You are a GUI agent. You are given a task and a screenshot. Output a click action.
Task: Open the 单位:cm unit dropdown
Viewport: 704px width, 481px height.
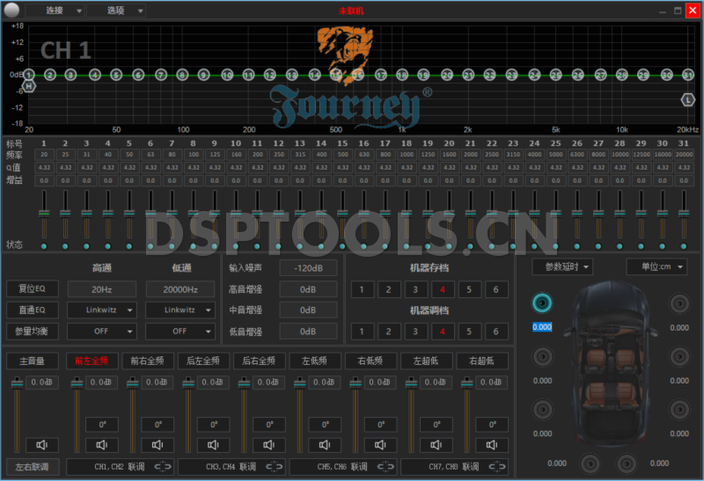click(656, 266)
